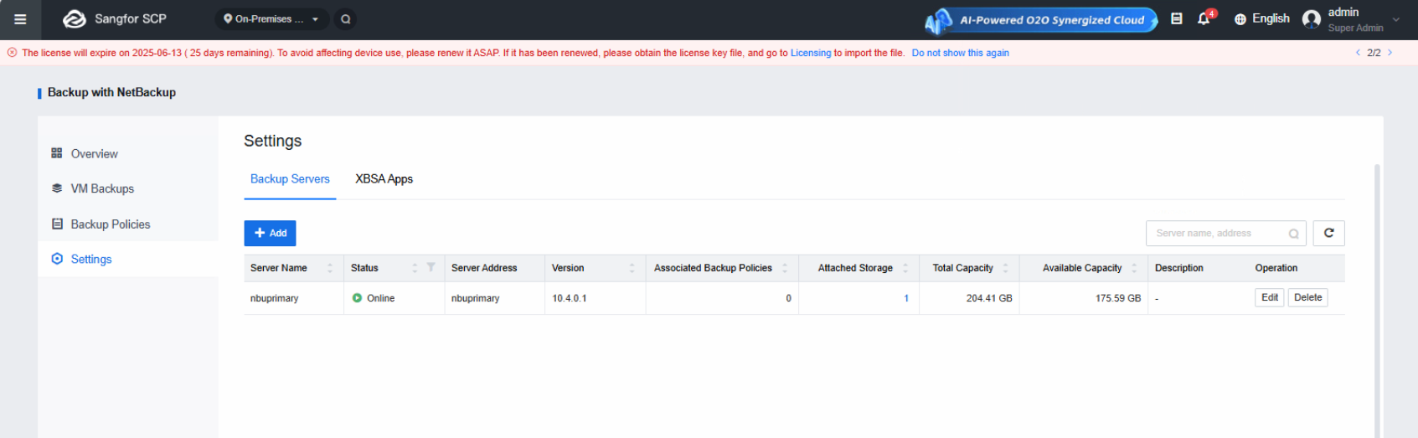Click the global search icon in header
The height and width of the screenshot is (438, 1418).
(x=345, y=18)
